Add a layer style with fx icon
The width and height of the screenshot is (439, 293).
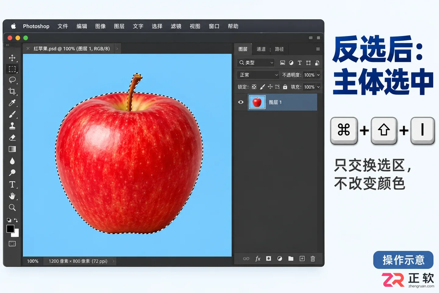point(258,259)
